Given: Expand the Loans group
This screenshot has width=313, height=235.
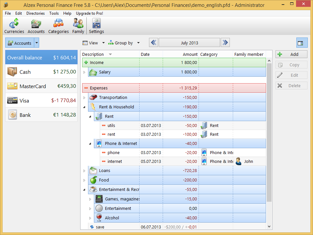Looking at the screenshot, I should pyautogui.click(x=84, y=171).
